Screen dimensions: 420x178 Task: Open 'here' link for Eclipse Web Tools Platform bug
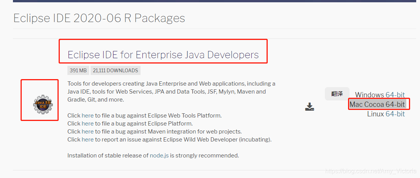(x=88, y=116)
